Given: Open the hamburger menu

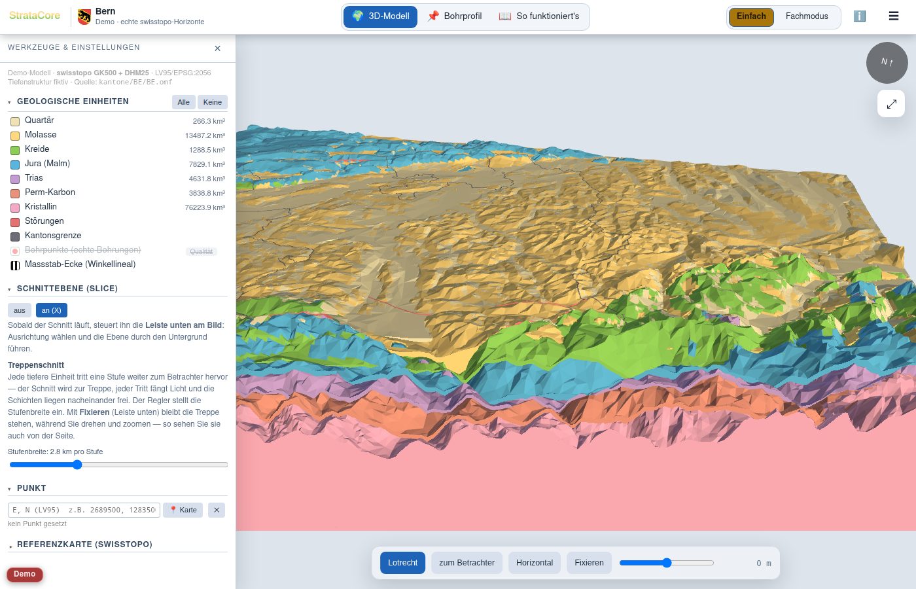Looking at the screenshot, I should (894, 16).
